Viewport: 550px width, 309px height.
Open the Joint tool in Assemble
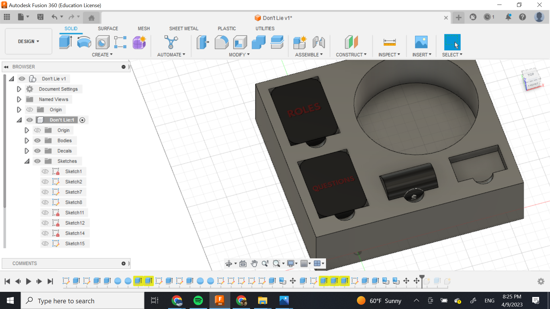[x=319, y=42]
